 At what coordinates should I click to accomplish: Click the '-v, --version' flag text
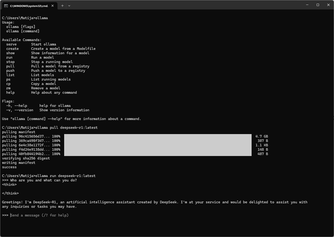(x=20, y=110)
